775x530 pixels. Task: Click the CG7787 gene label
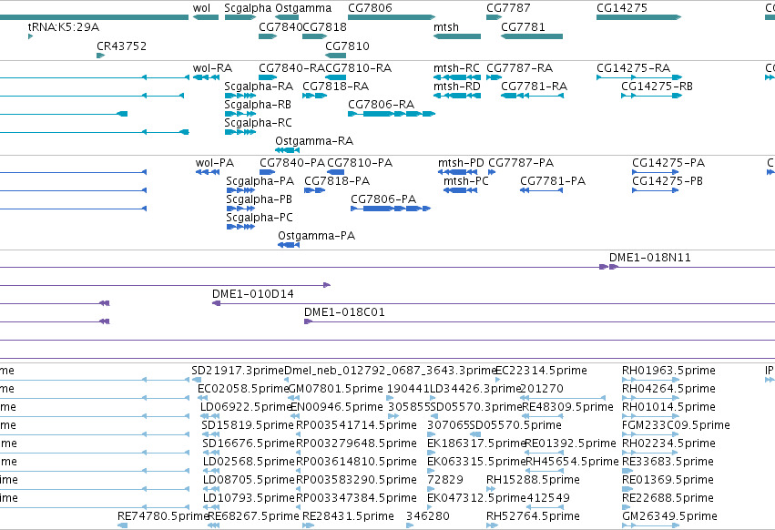[508, 8]
